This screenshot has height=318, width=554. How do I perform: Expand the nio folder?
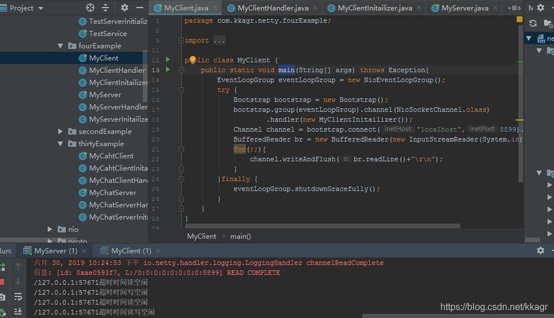(x=50, y=229)
